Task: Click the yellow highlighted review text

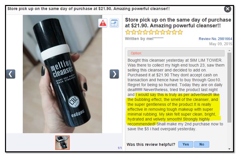Action: 173,109
